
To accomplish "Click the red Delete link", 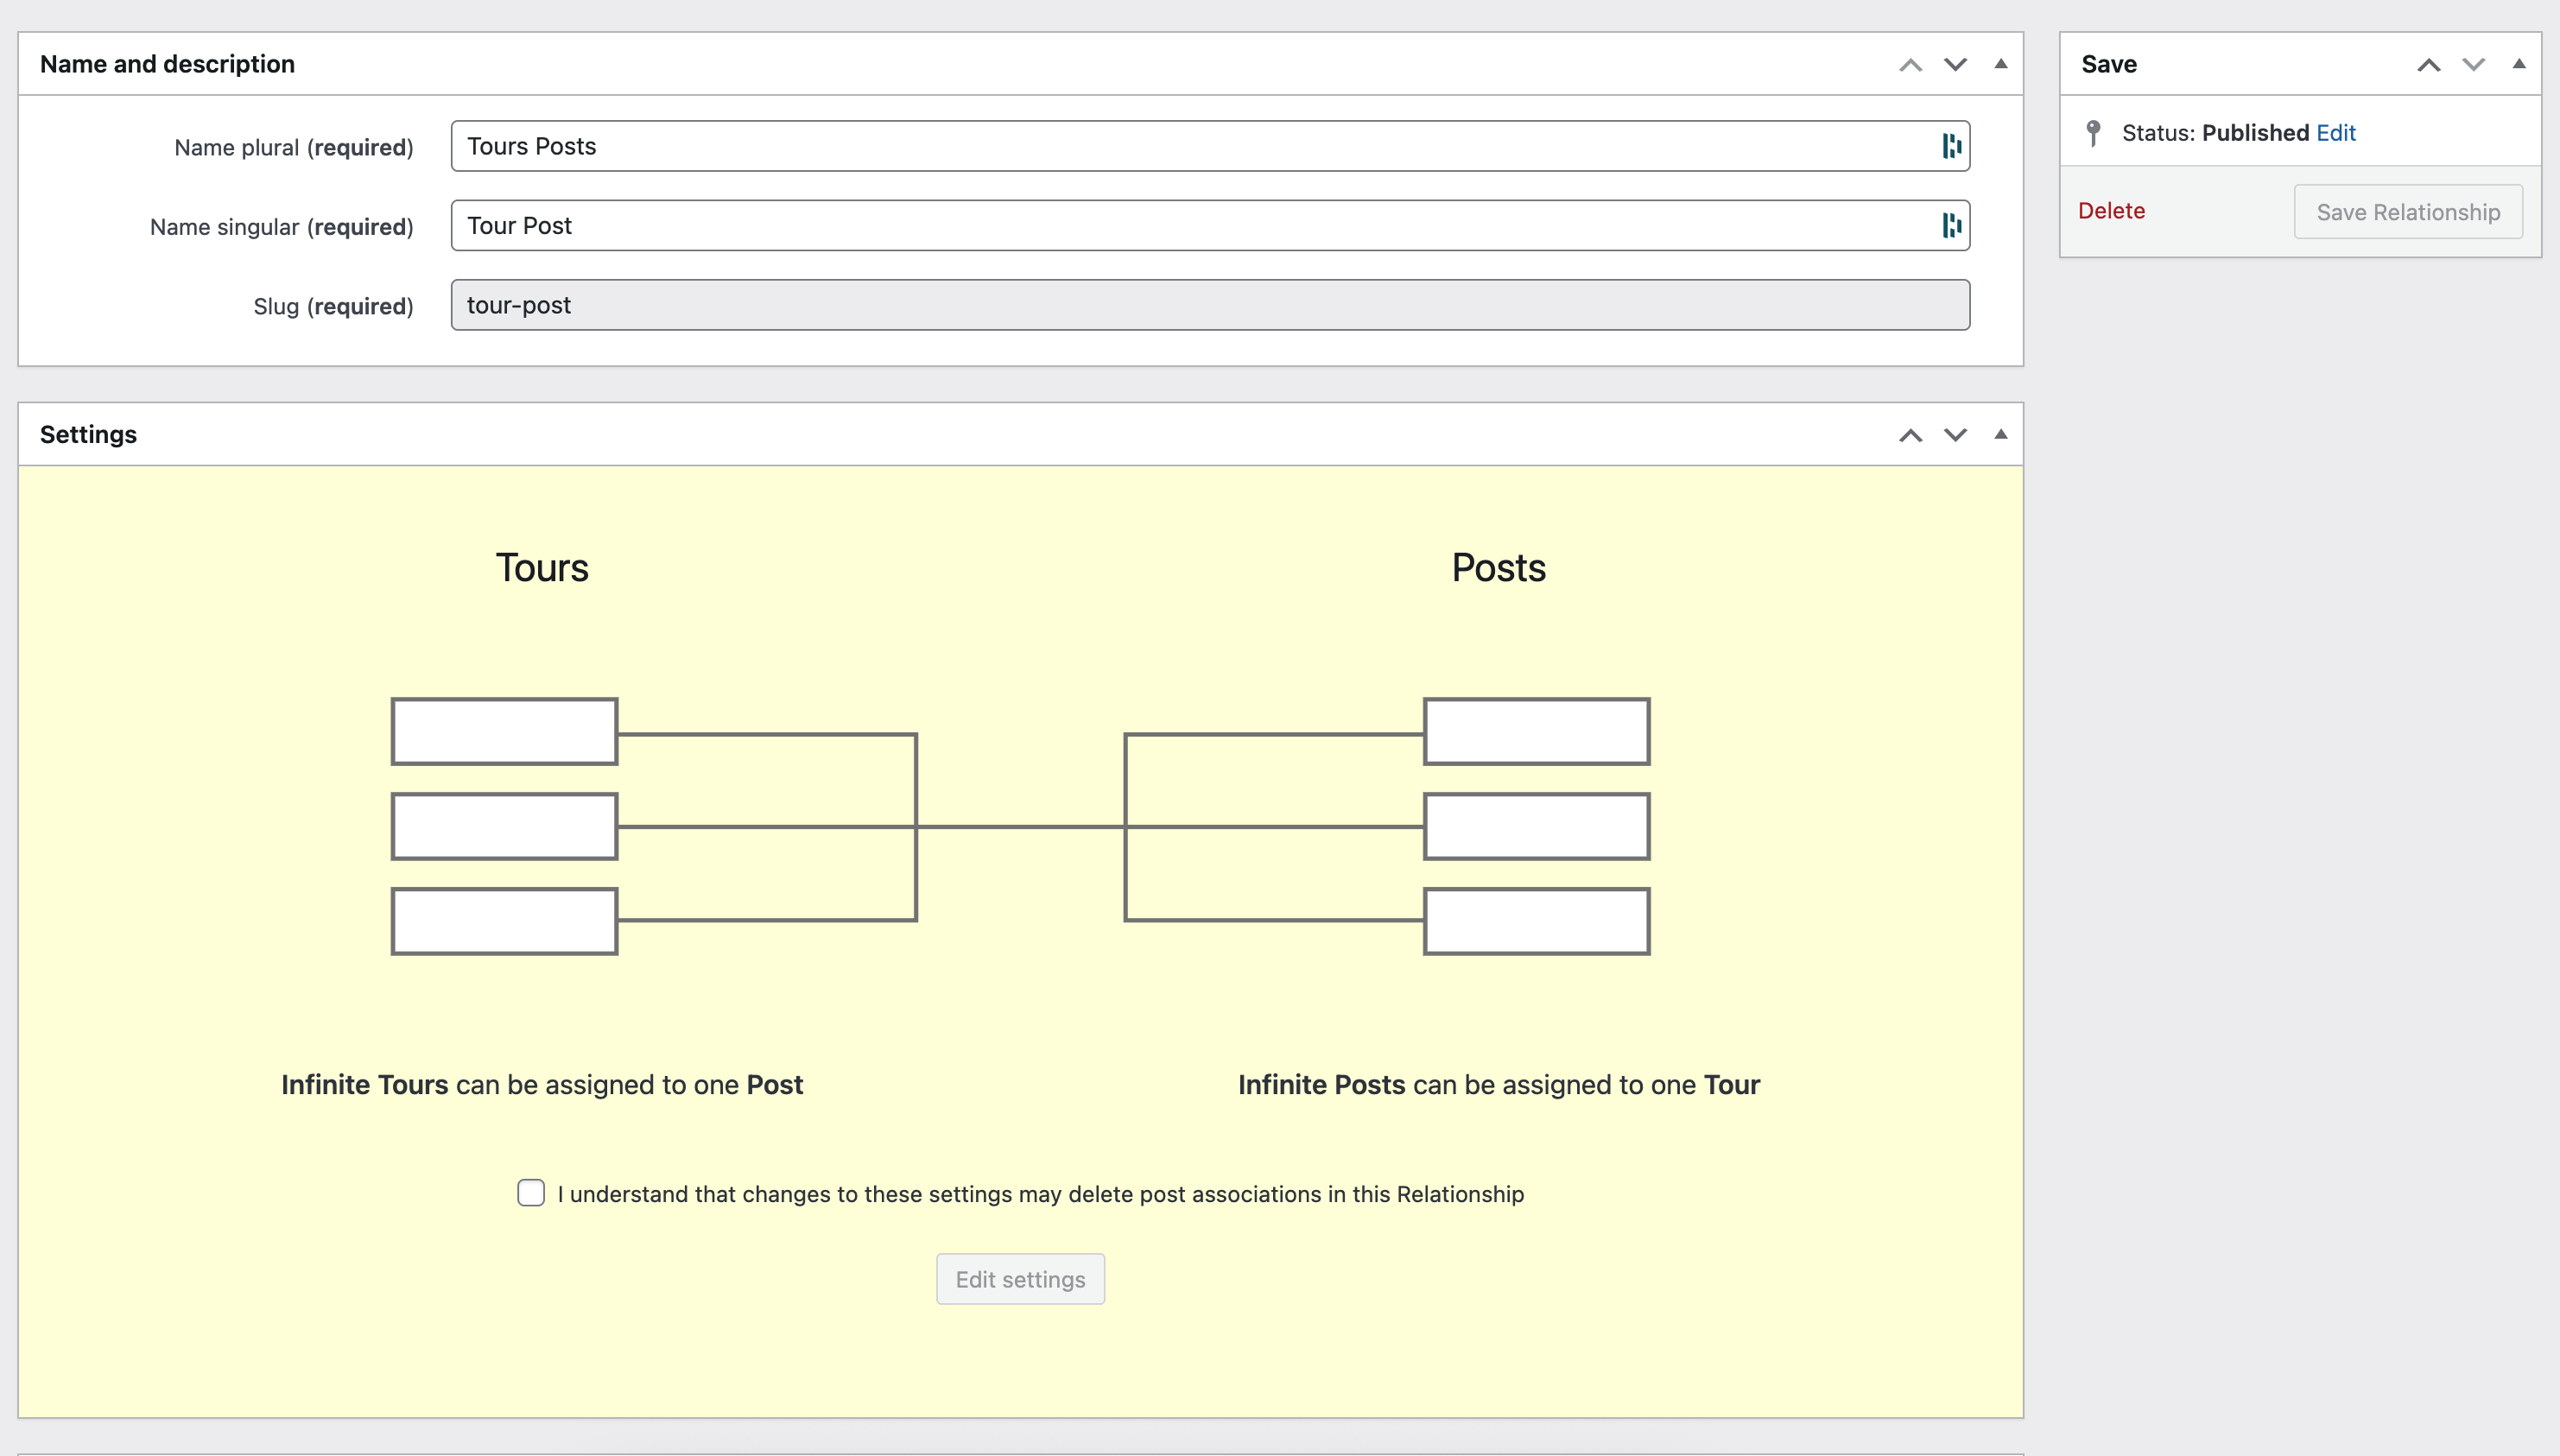I will pyautogui.click(x=2111, y=211).
